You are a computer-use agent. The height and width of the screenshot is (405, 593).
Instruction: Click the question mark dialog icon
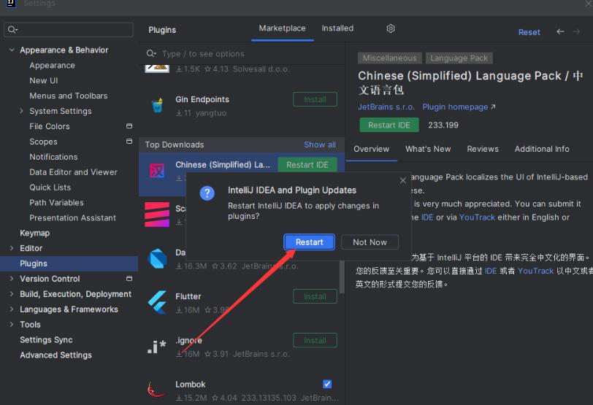point(207,193)
